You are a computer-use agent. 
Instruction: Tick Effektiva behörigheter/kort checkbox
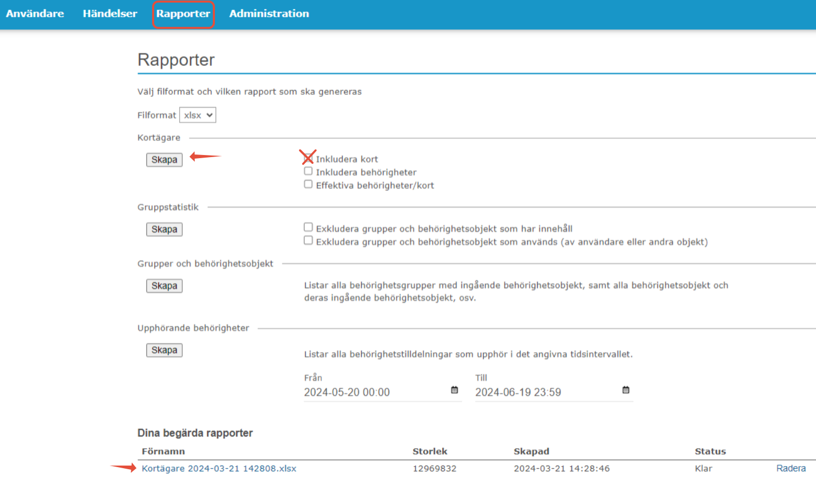(x=308, y=184)
